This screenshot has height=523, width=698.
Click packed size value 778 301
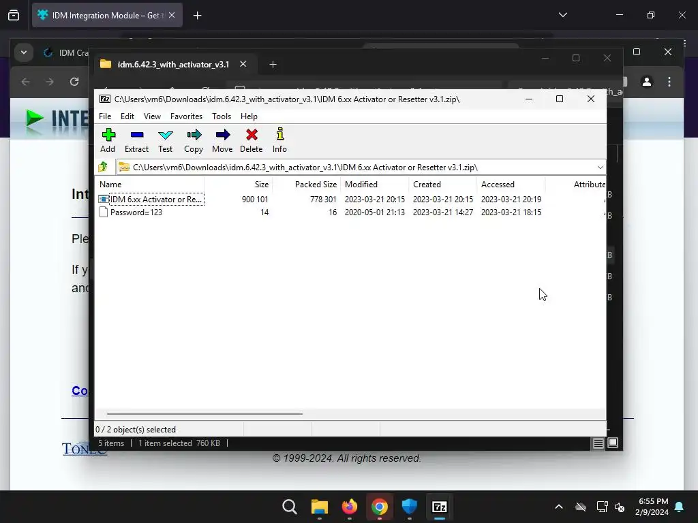click(x=323, y=200)
